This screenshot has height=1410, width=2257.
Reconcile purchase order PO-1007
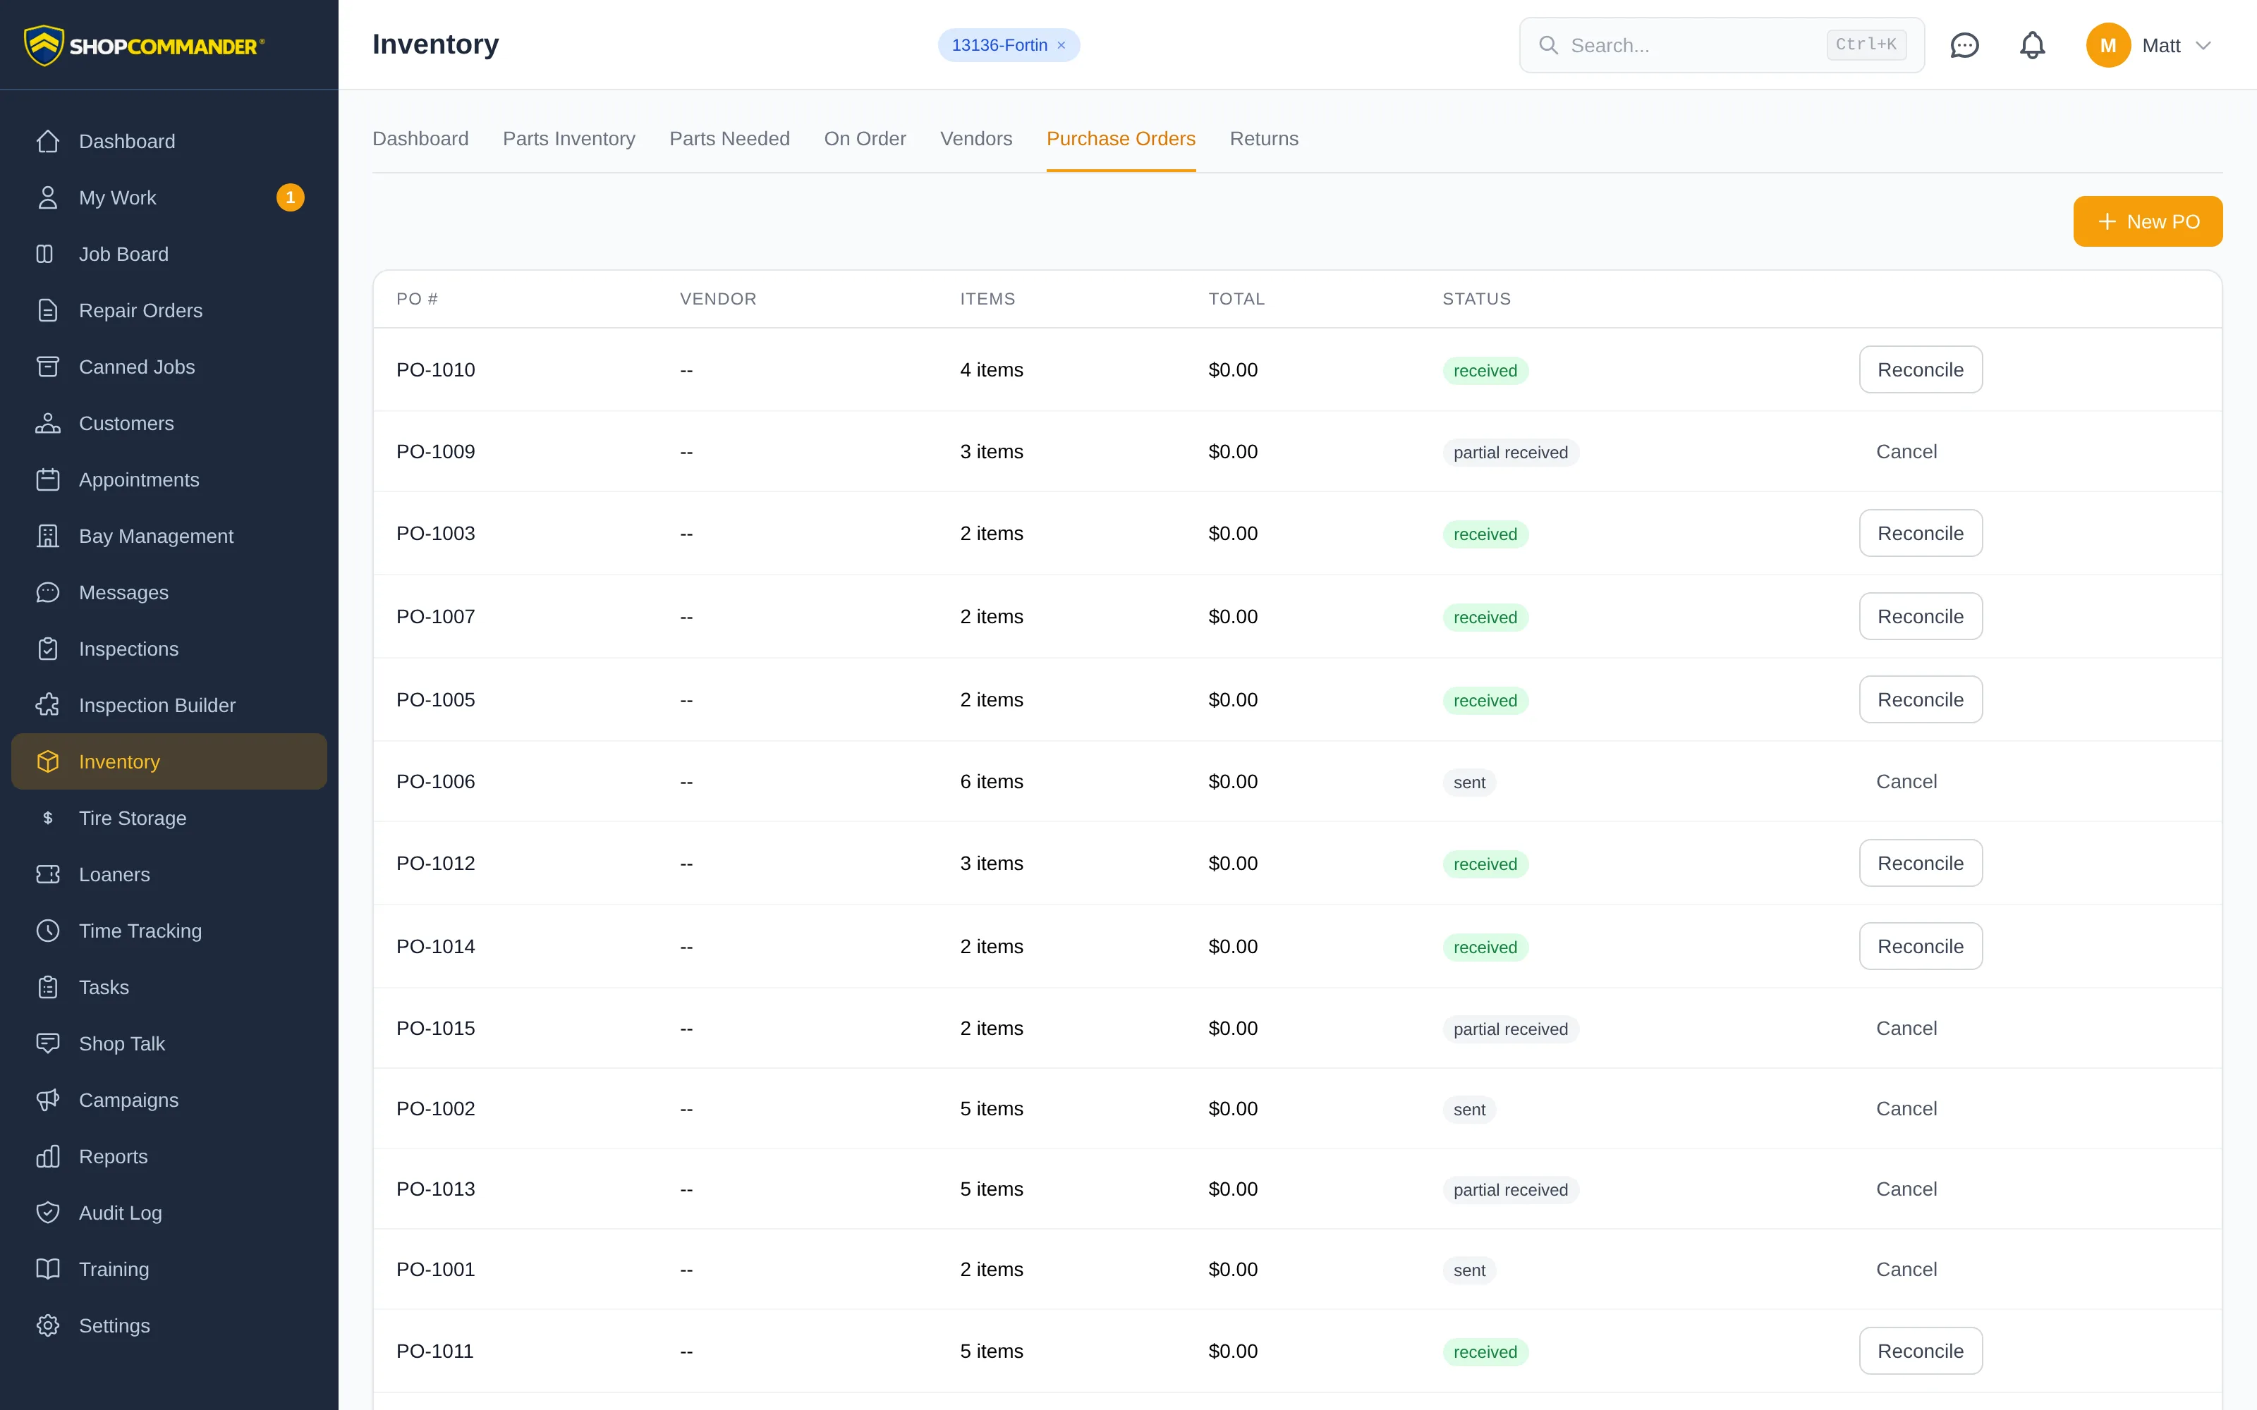coord(1921,616)
